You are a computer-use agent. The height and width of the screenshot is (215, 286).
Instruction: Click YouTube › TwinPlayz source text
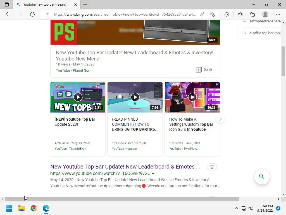(x=183, y=149)
